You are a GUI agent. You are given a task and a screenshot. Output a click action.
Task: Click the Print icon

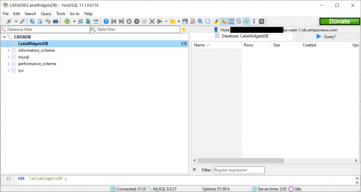coord(55,22)
